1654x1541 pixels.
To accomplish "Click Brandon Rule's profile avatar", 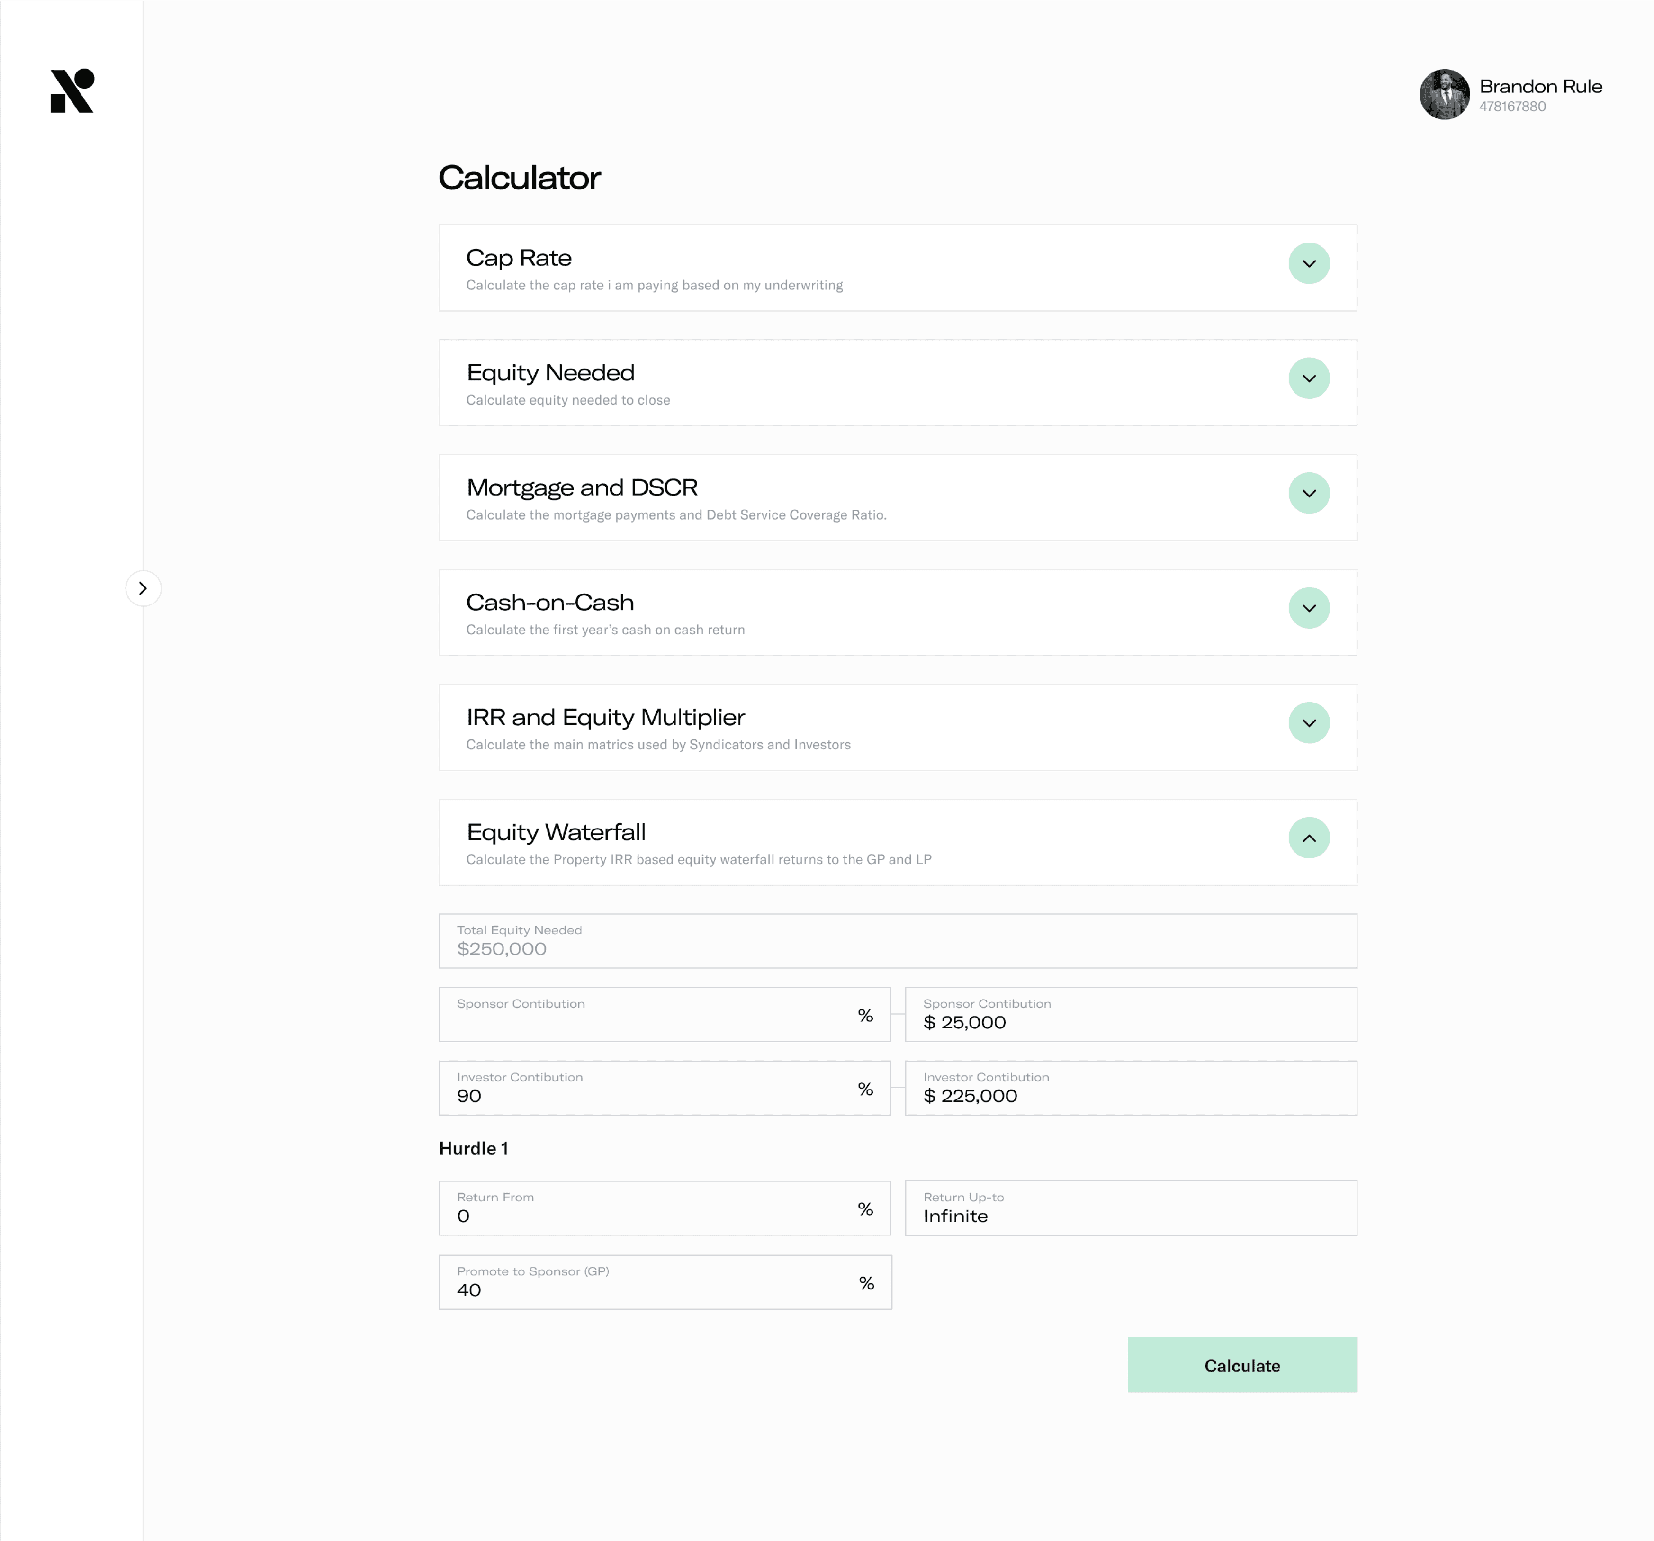I will [x=1444, y=94].
